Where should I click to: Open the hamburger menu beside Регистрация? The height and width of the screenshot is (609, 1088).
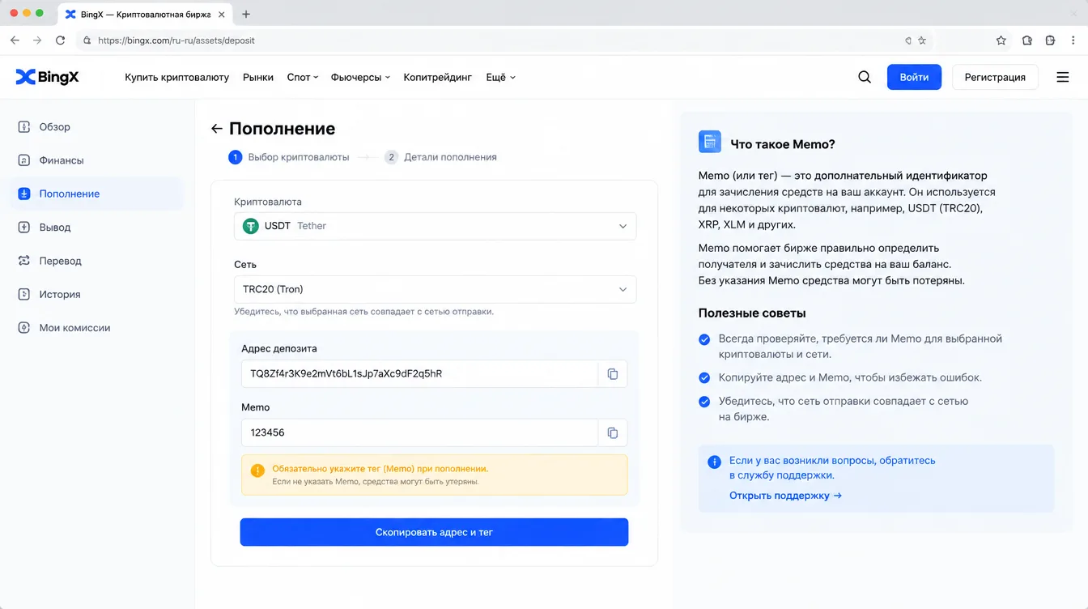click(x=1063, y=77)
